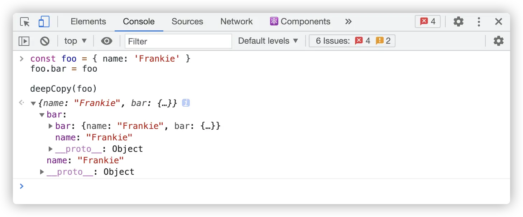The width and height of the screenshot is (523, 217).
Task: Select the inspect element picker icon
Action: pos(25,22)
